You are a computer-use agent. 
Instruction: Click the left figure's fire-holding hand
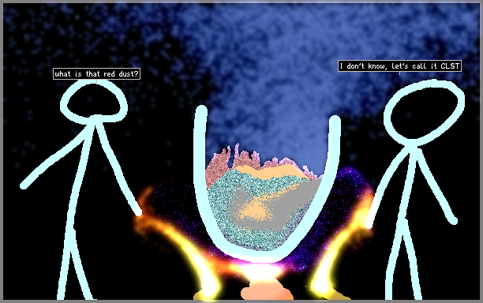138,212
